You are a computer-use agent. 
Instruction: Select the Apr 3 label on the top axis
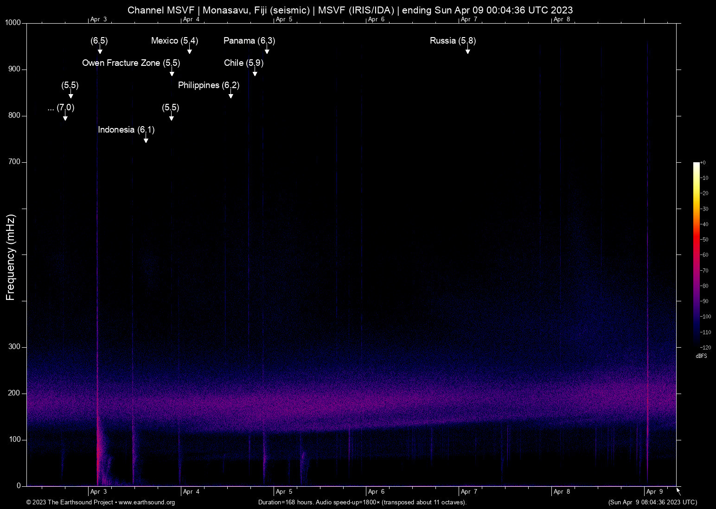click(x=98, y=19)
